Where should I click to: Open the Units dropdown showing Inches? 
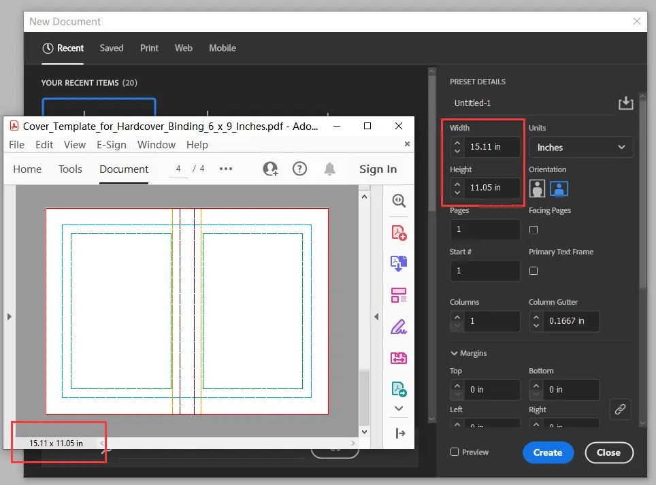[x=580, y=147]
